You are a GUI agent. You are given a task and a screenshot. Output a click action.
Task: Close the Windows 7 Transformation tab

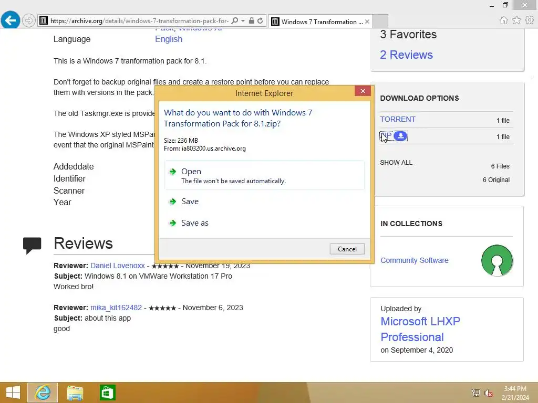[x=367, y=22]
